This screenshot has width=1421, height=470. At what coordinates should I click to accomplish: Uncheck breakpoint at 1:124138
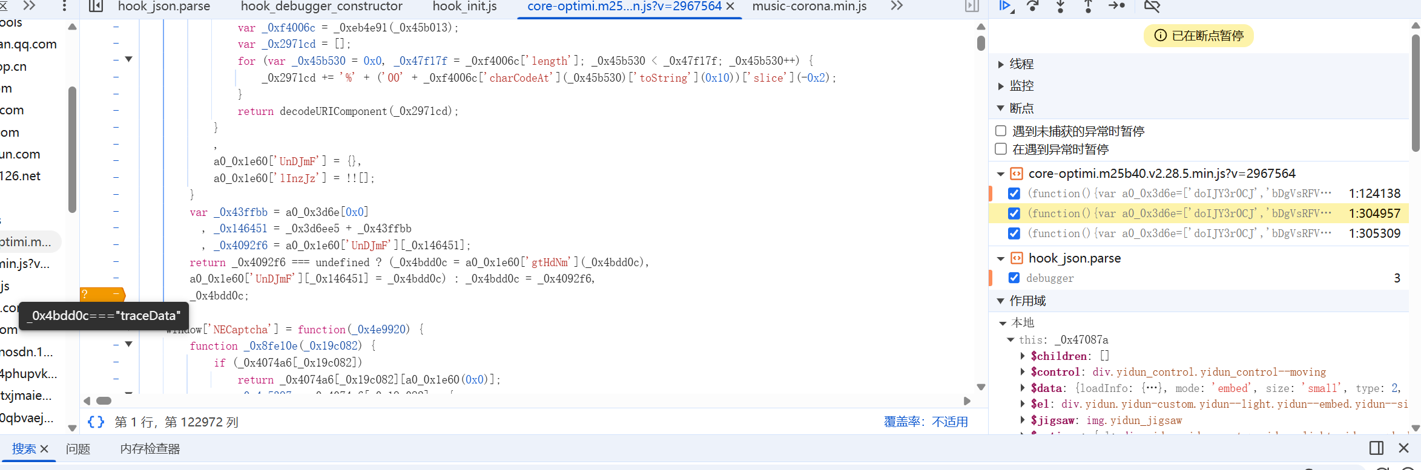pos(1014,194)
